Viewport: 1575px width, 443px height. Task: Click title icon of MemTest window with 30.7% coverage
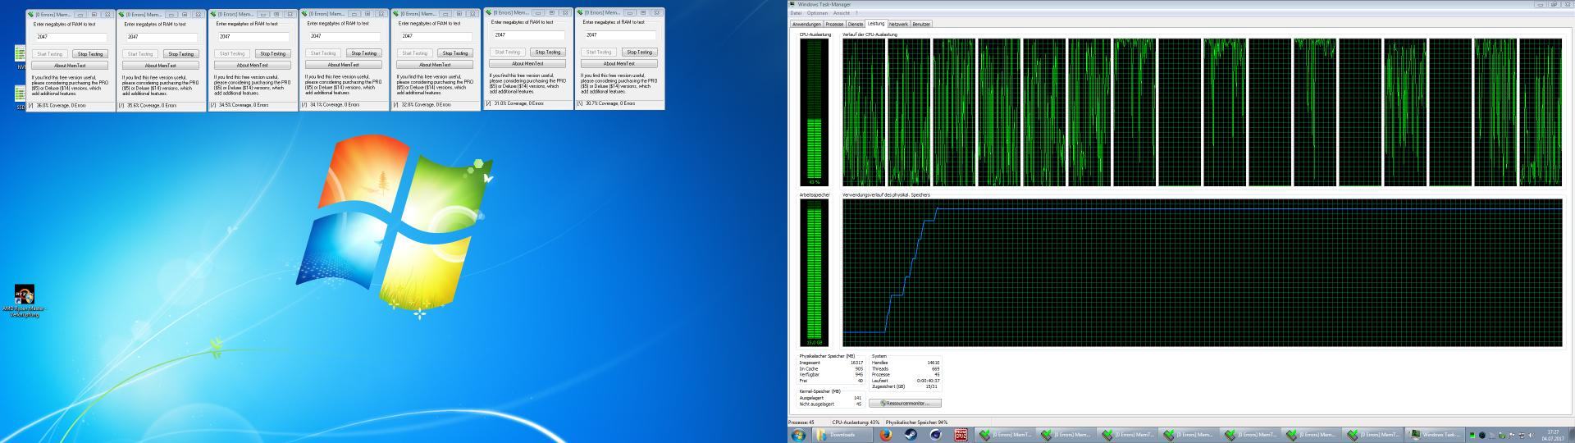pyautogui.click(x=582, y=12)
